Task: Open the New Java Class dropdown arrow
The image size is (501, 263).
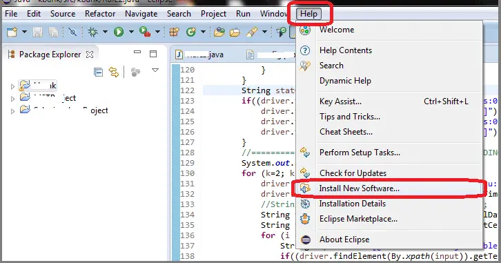Action: point(203,32)
